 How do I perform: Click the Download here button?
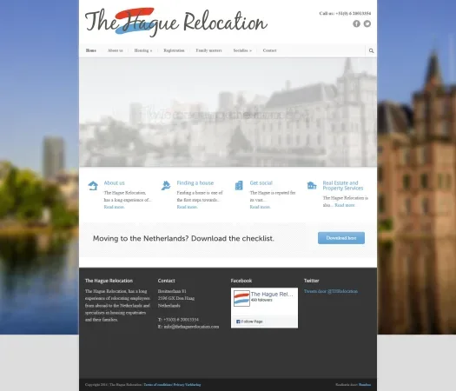coord(341,238)
